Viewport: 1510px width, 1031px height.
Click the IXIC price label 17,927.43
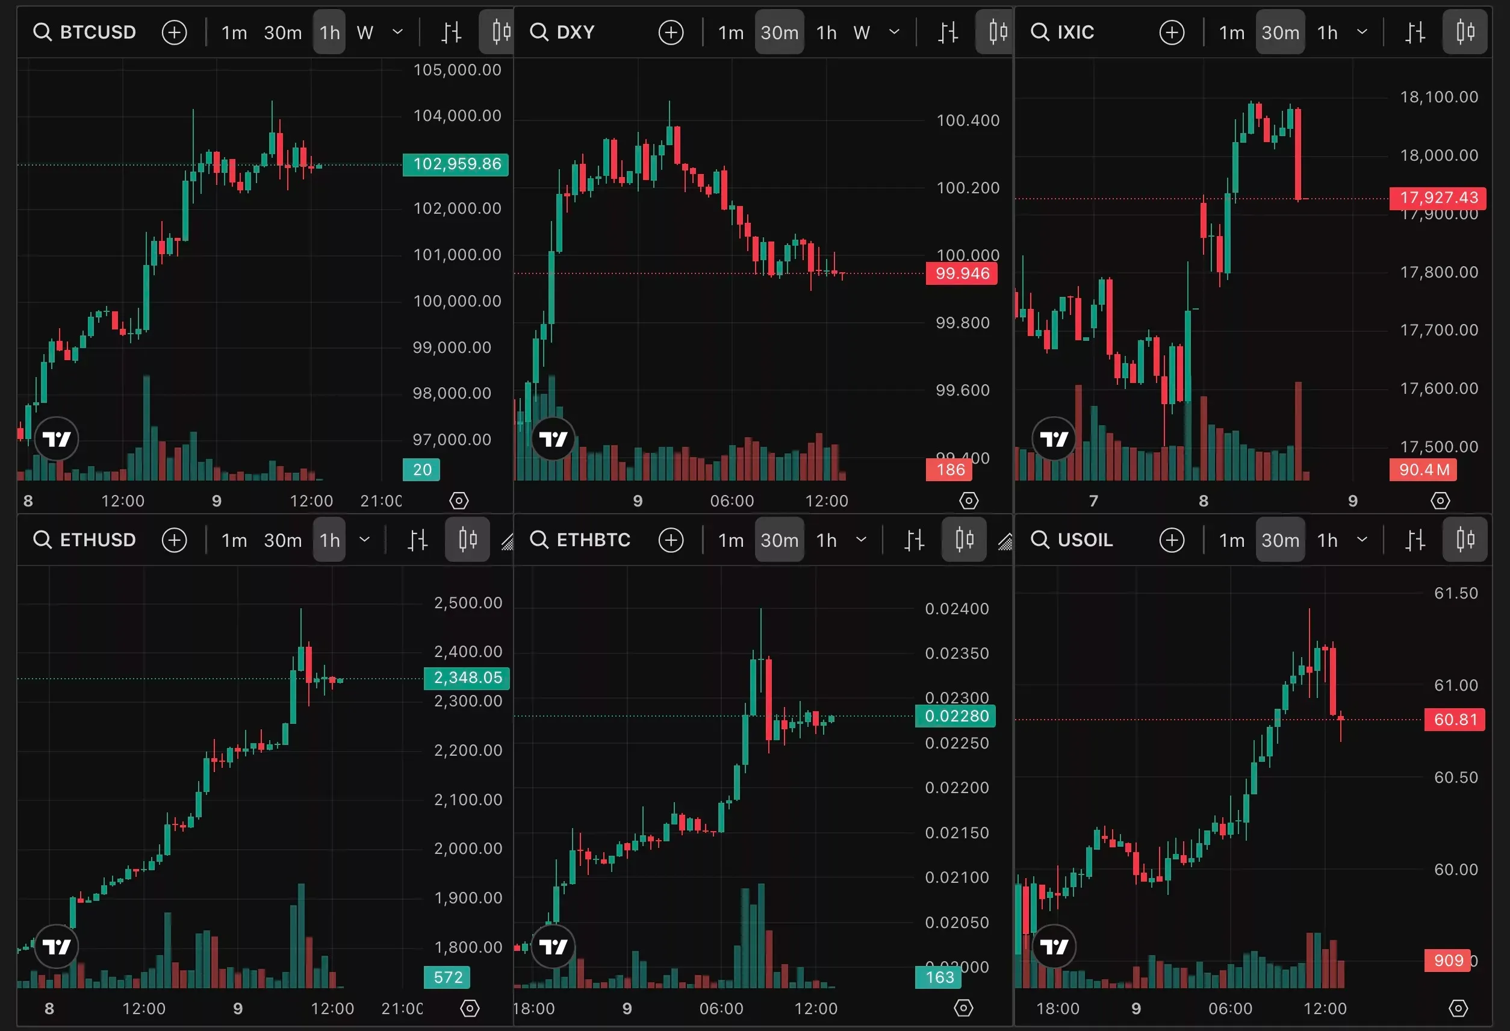click(1438, 198)
